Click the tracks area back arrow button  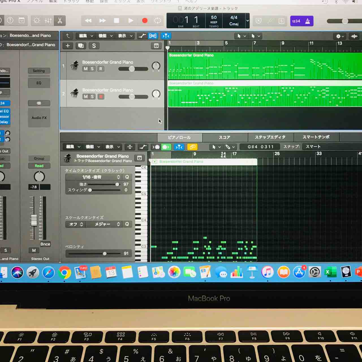[68, 36]
